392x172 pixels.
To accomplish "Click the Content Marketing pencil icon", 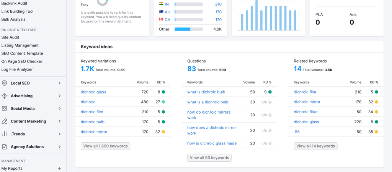I will (x=4, y=121).
